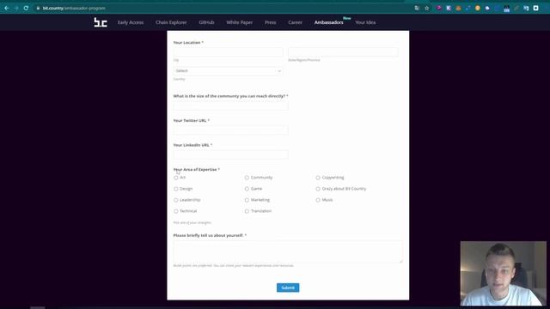550x309 pixels.
Task: Click the Your Twitter URL field
Action: [230, 130]
